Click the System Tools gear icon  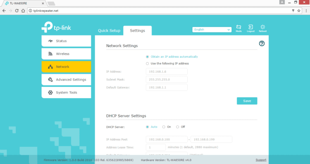coord(50,92)
